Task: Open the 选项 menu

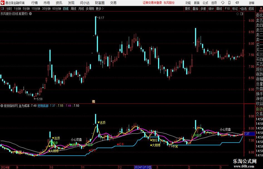Action: click(214, 3)
